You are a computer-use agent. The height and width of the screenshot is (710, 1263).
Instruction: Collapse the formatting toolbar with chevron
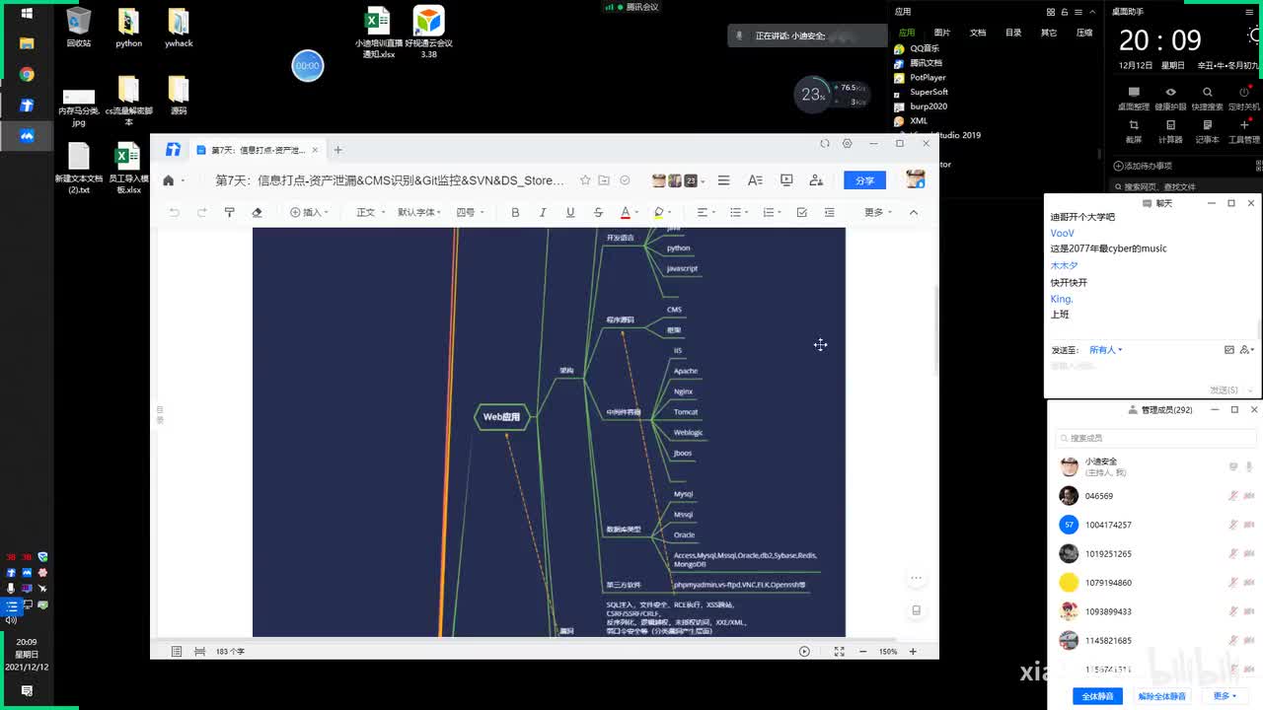pos(914,212)
